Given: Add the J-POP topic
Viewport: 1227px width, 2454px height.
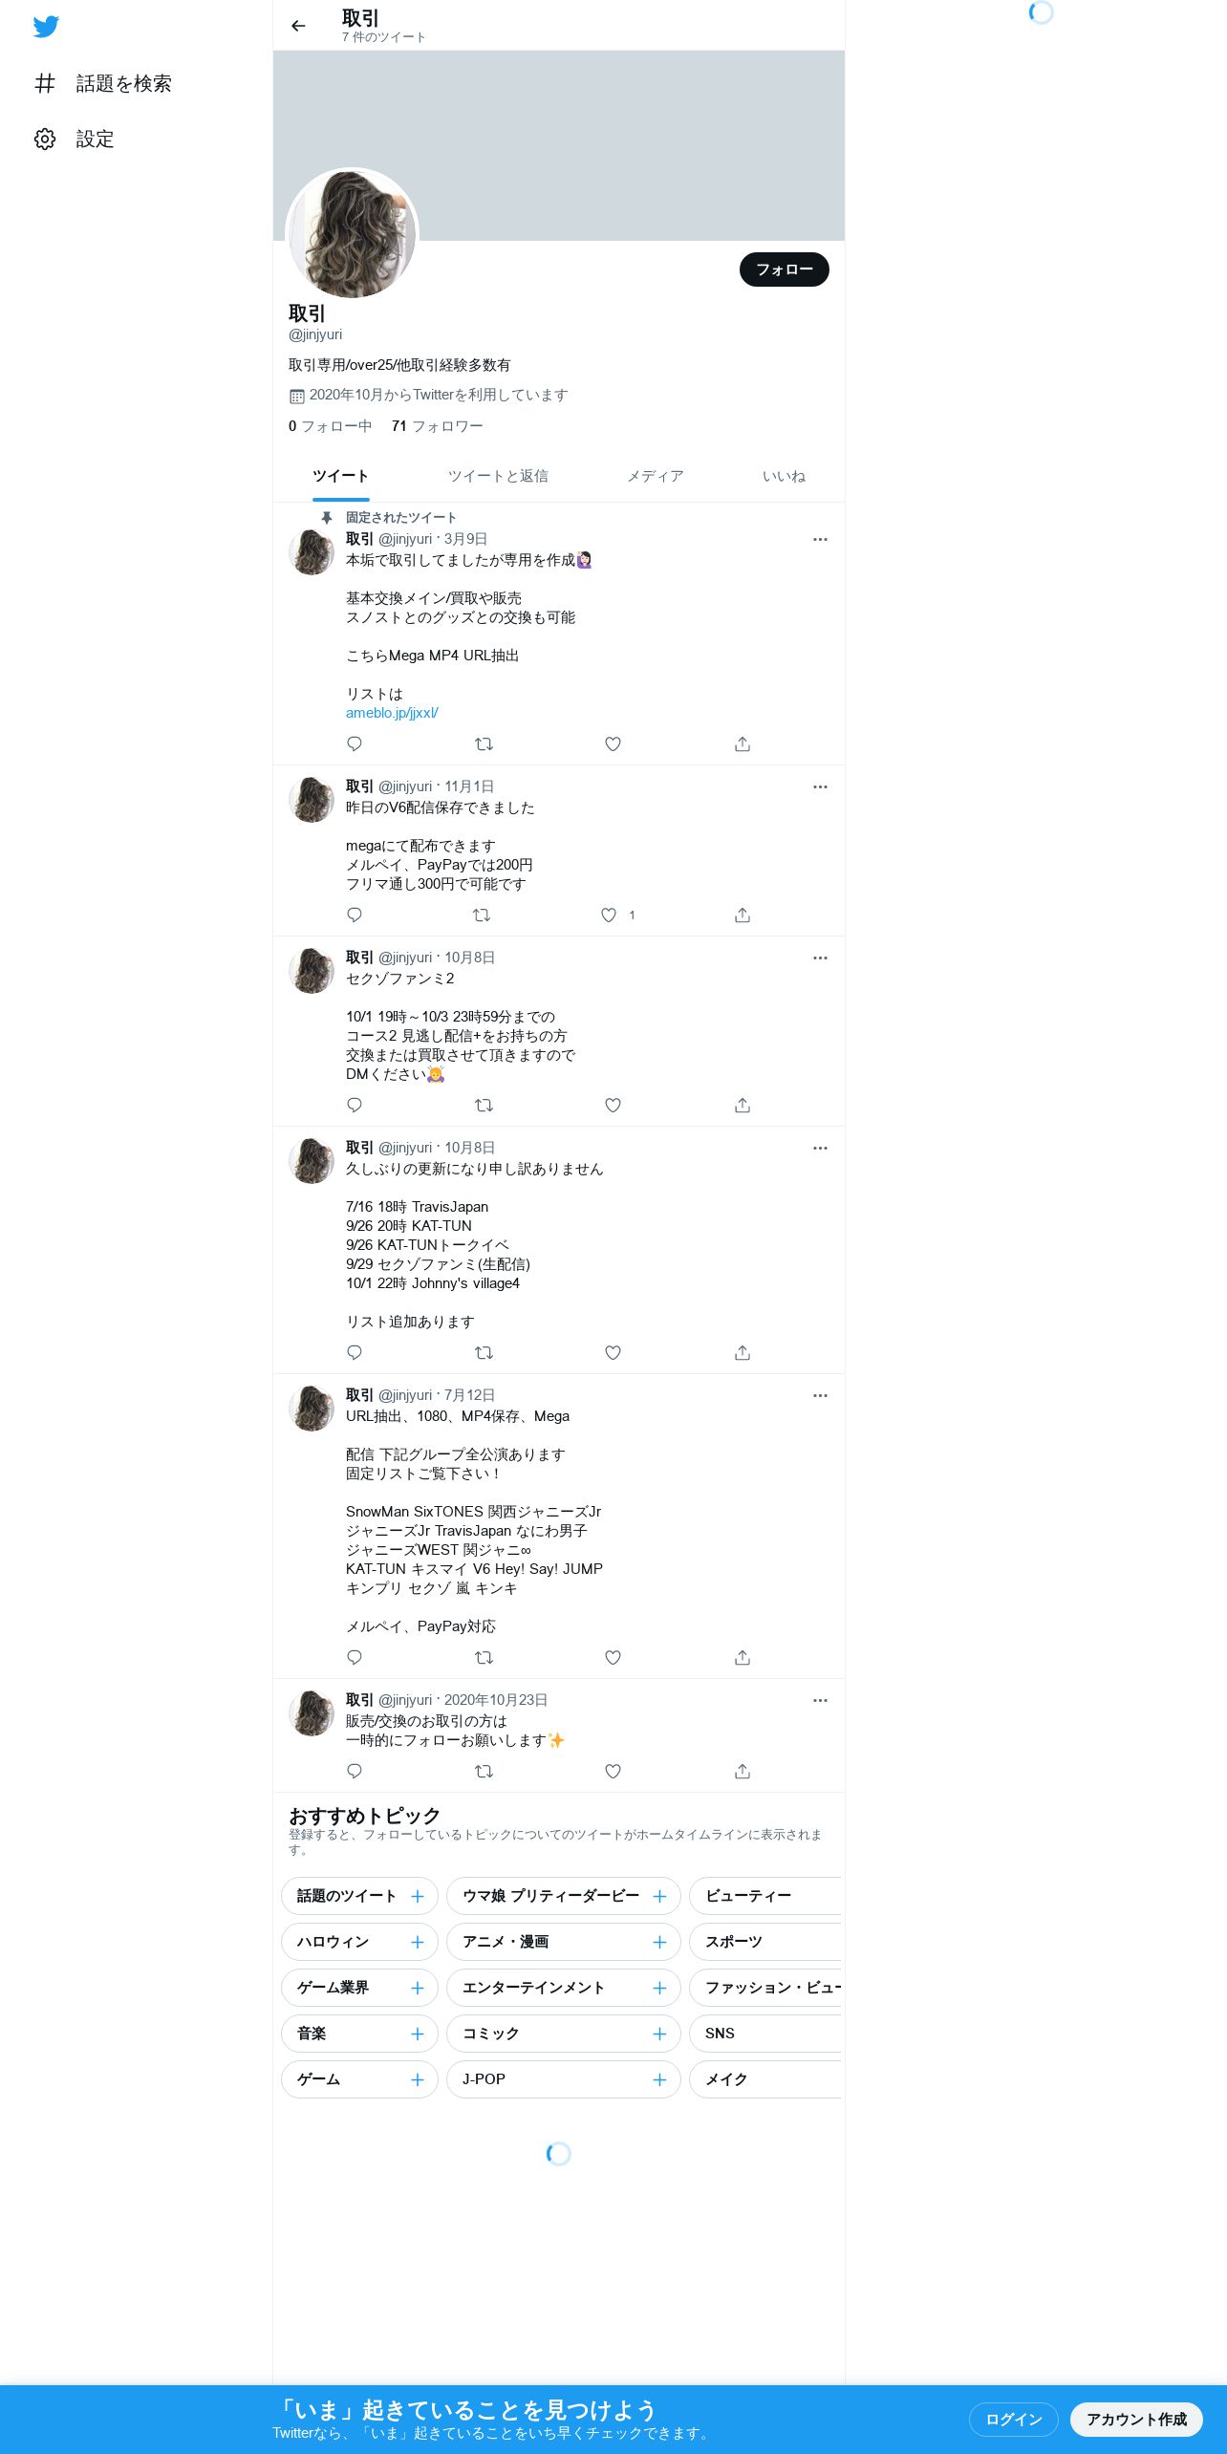Looking at the screenshot, I should (659, 2079).
